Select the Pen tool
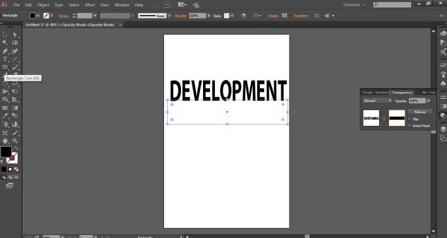This screenshot has width=447, height=238. [x=5, y=51]
